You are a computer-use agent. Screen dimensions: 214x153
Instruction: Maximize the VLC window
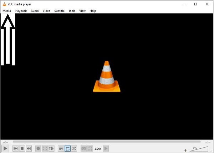click(x=195, y=4)
